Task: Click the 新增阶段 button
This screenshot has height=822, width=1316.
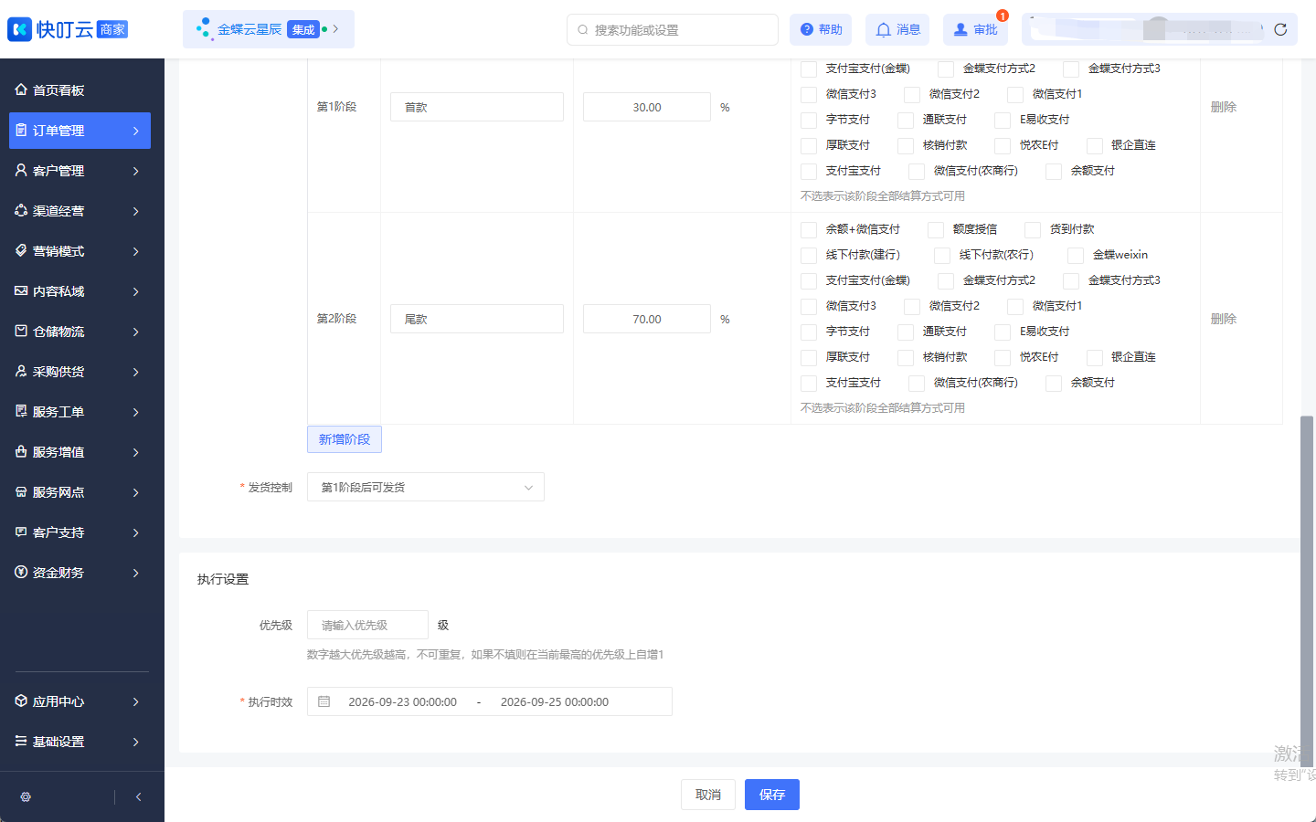Action: [x=345, y=439]
